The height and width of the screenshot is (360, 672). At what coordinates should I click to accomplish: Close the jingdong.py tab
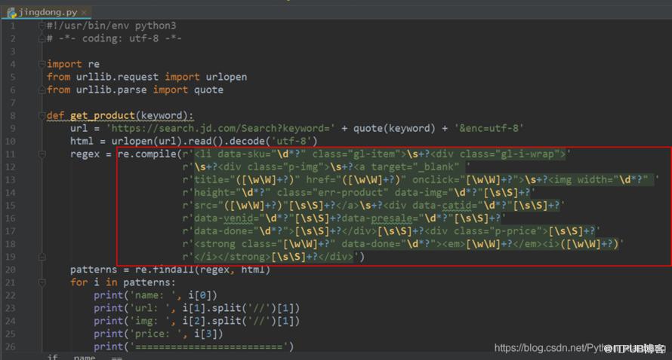tap(84, 13)
